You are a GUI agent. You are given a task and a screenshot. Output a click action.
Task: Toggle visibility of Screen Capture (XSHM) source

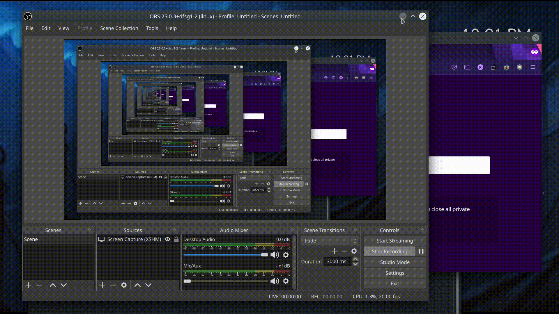(168, 239)
